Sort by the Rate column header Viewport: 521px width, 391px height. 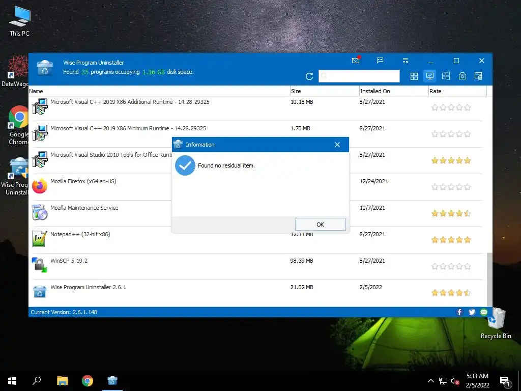(457, 91)
